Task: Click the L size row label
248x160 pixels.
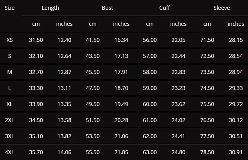Action: 9,88
